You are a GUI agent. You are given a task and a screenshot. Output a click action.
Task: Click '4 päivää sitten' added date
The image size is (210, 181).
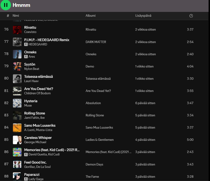pyautogui.click(x=145, y=140)
